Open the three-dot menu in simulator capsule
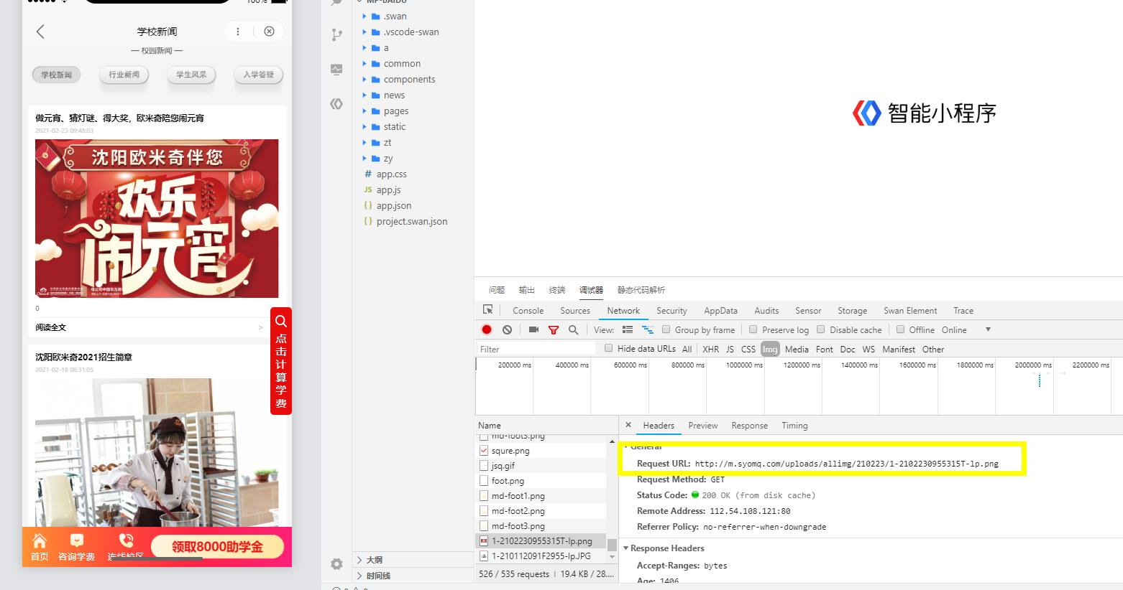 (238, 32)
